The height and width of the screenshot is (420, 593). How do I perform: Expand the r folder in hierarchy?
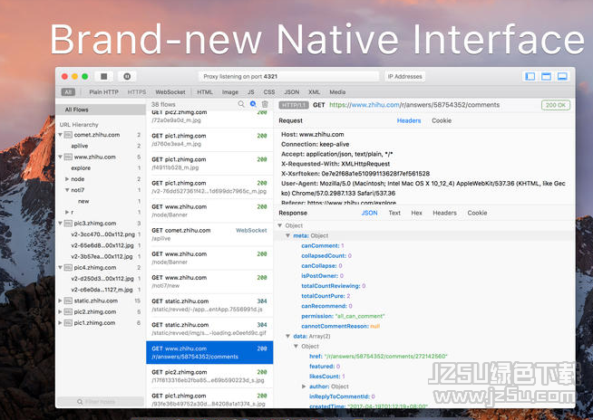(67, 213)
